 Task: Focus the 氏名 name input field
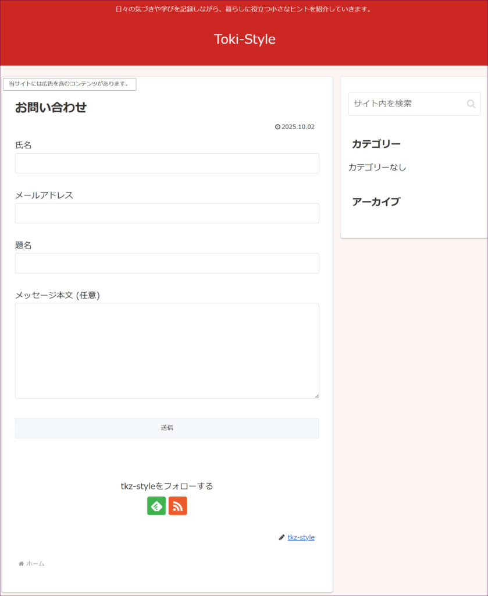point(167,164)
